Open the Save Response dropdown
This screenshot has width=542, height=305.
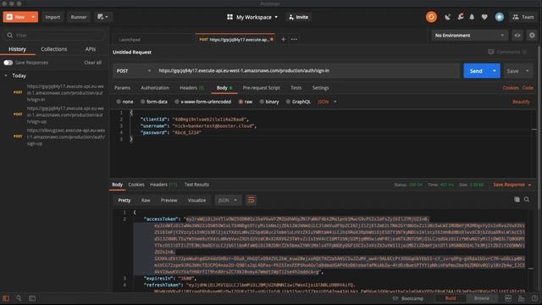pos(512,185)
